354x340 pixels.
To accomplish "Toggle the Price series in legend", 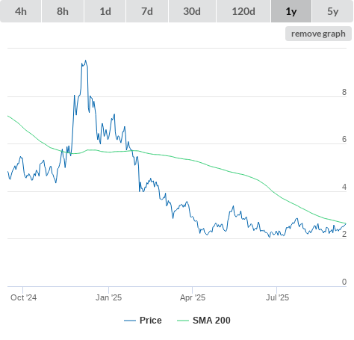I will point(151,321).
